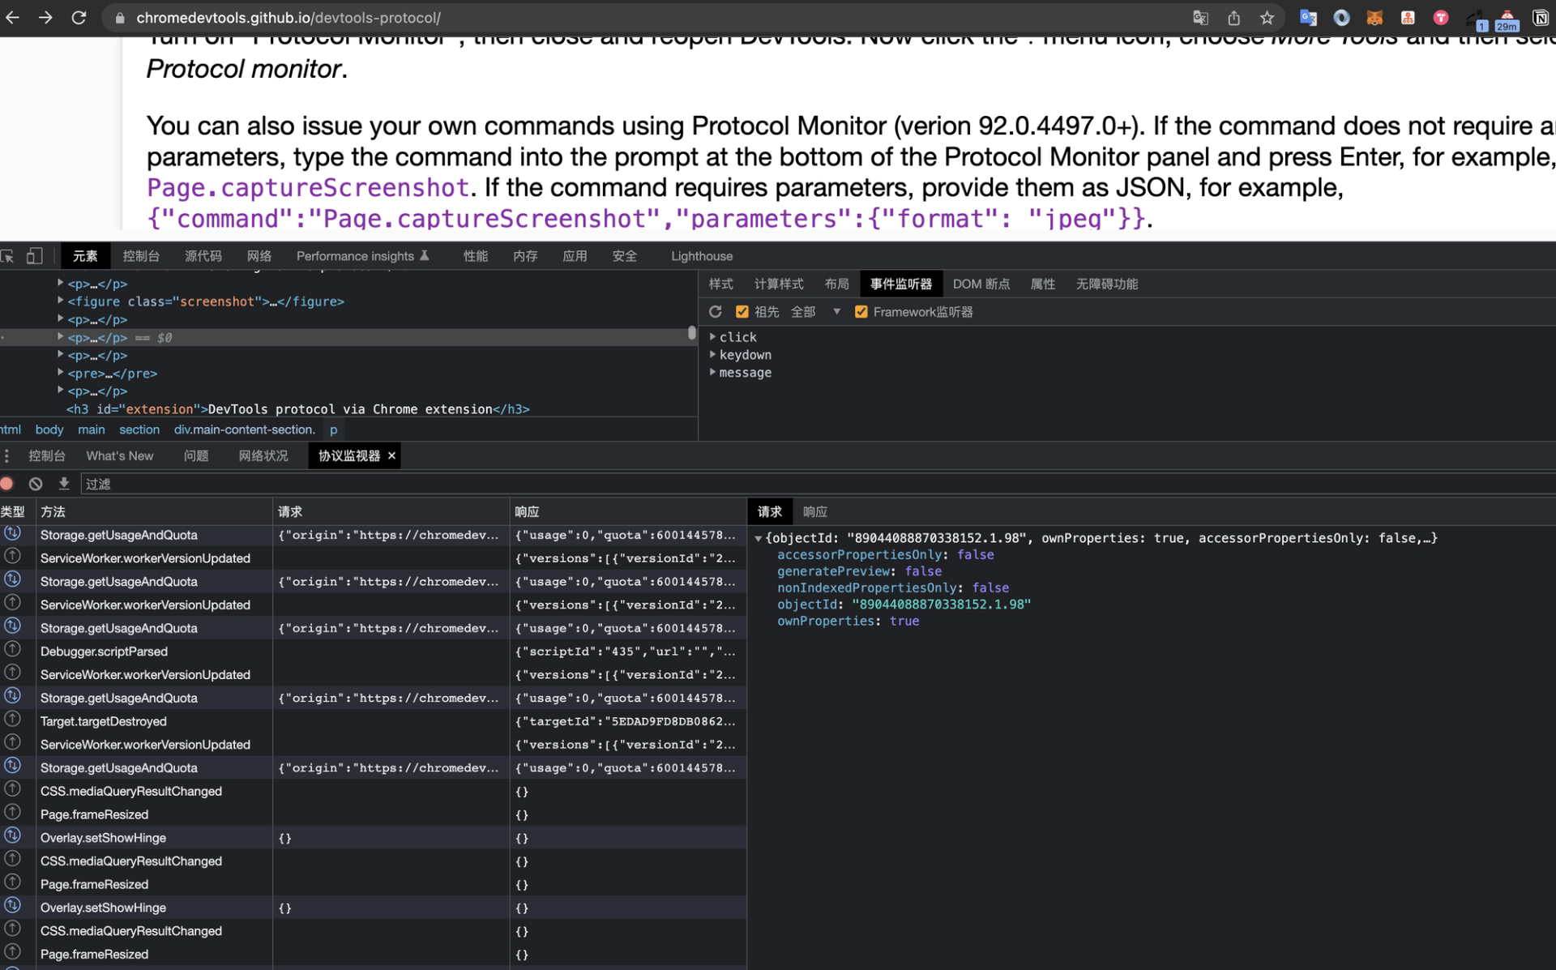Expand the keydown event listener entry
This screenshot has height=970, width=1556.
tap(712, 354)
